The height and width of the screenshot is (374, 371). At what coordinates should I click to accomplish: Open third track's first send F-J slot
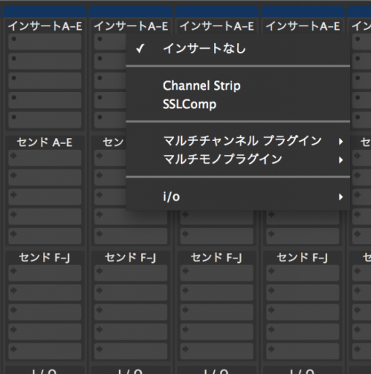pyautogui.click(x=217, y=273)
